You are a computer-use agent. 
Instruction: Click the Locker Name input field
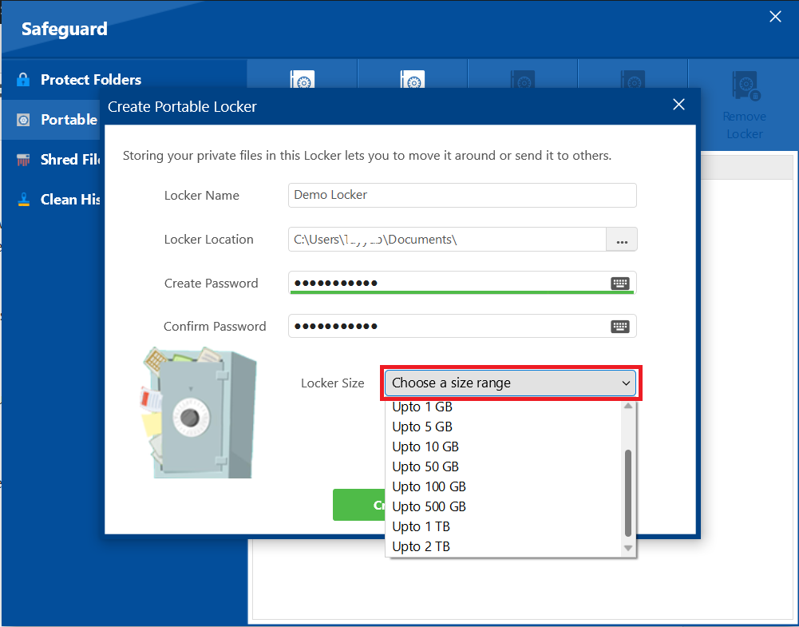pos(462,195)
